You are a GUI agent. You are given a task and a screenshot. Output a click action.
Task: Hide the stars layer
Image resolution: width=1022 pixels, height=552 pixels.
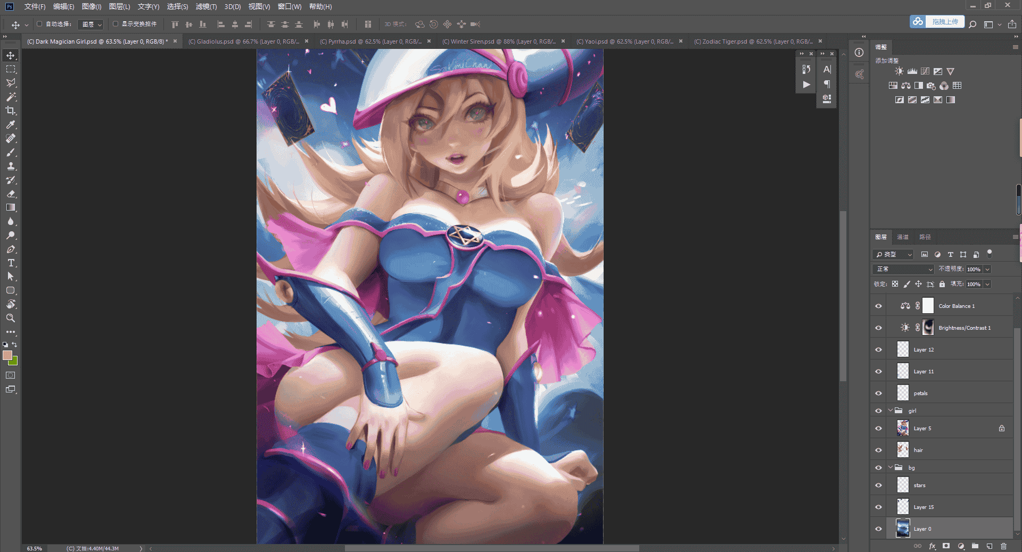pyautogui.click(x=878, y=485)
